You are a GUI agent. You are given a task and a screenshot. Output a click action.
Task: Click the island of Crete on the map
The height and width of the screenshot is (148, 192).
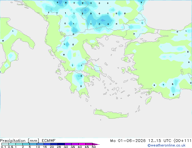coord(111,114)
